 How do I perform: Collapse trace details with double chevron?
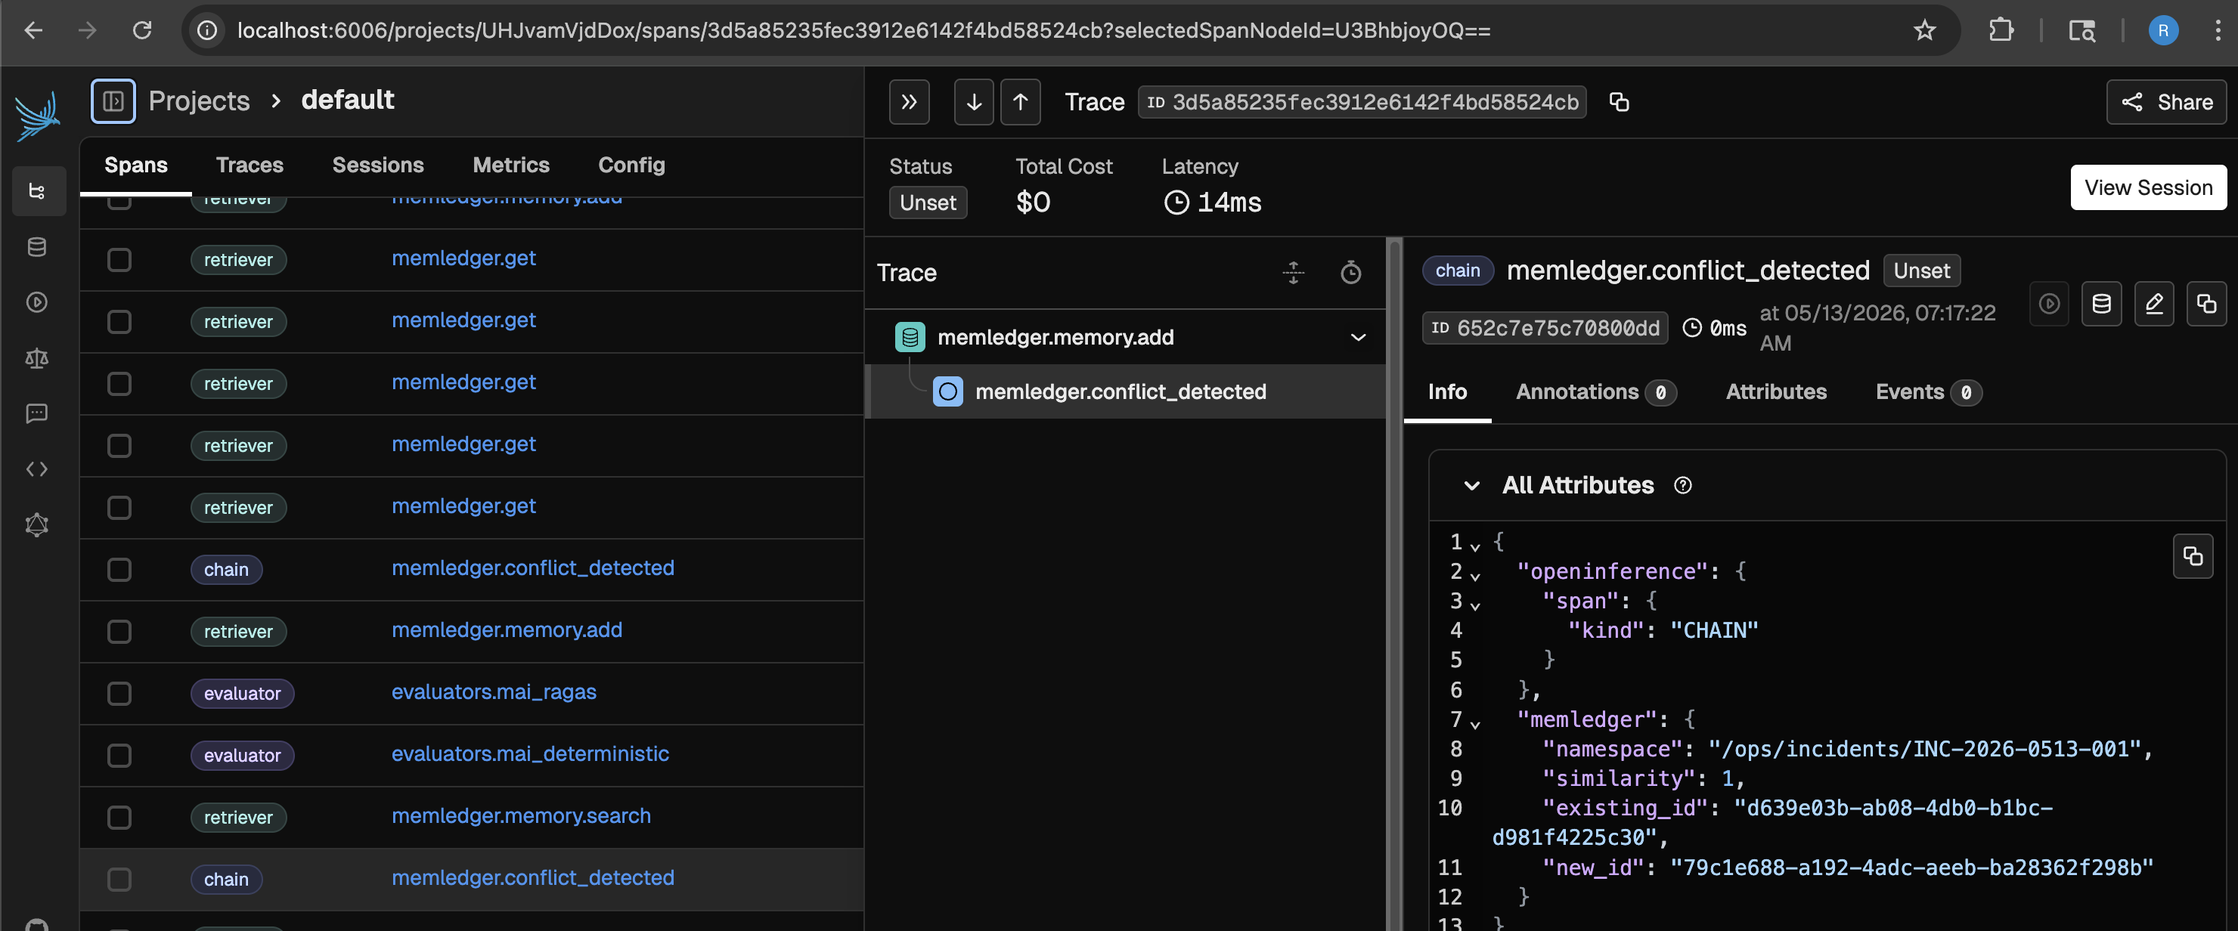(909, 101)
